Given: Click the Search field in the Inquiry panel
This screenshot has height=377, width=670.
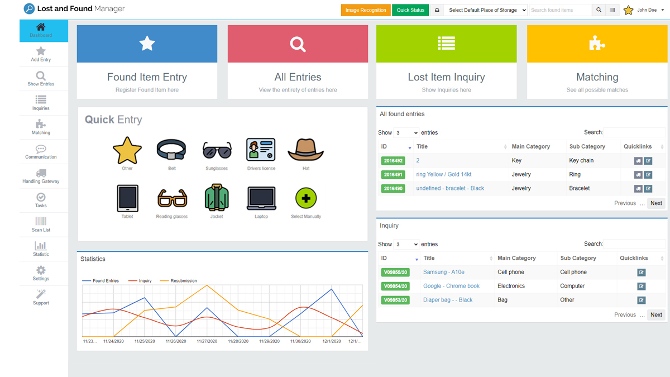Looking at the screenshot, I should point(635,244).
